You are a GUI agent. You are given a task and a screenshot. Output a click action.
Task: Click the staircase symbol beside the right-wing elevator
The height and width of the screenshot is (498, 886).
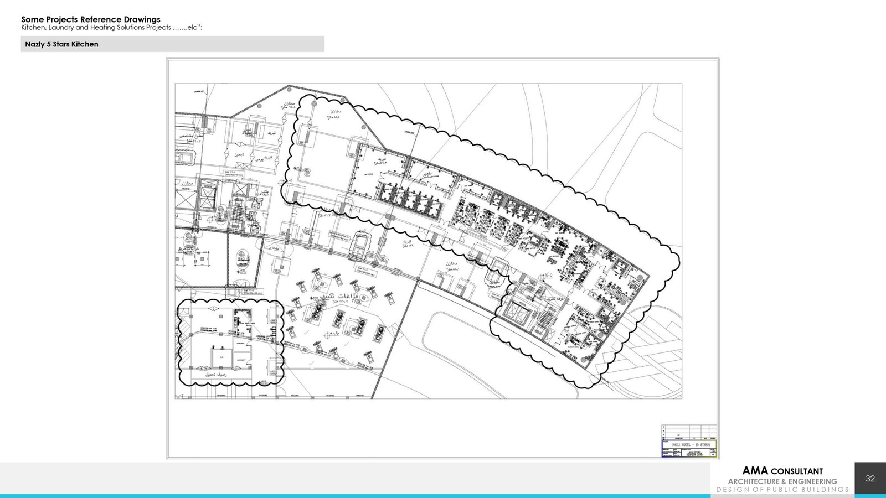pyautogui.click(x=545, y=319)
